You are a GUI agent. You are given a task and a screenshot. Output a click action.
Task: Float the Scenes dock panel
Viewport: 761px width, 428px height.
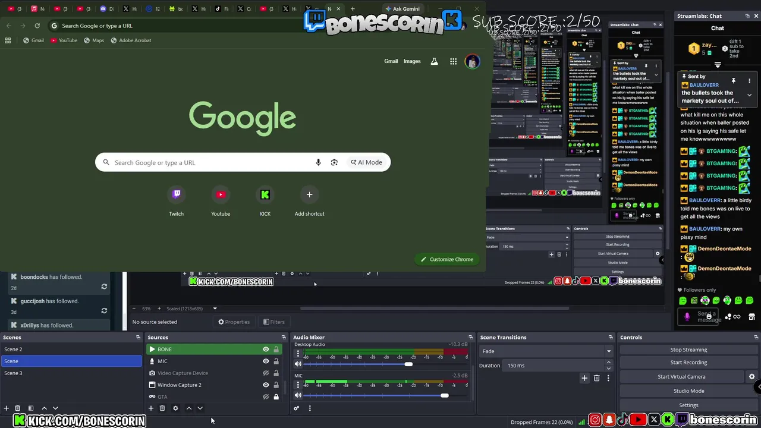click(x=139, y=338)
